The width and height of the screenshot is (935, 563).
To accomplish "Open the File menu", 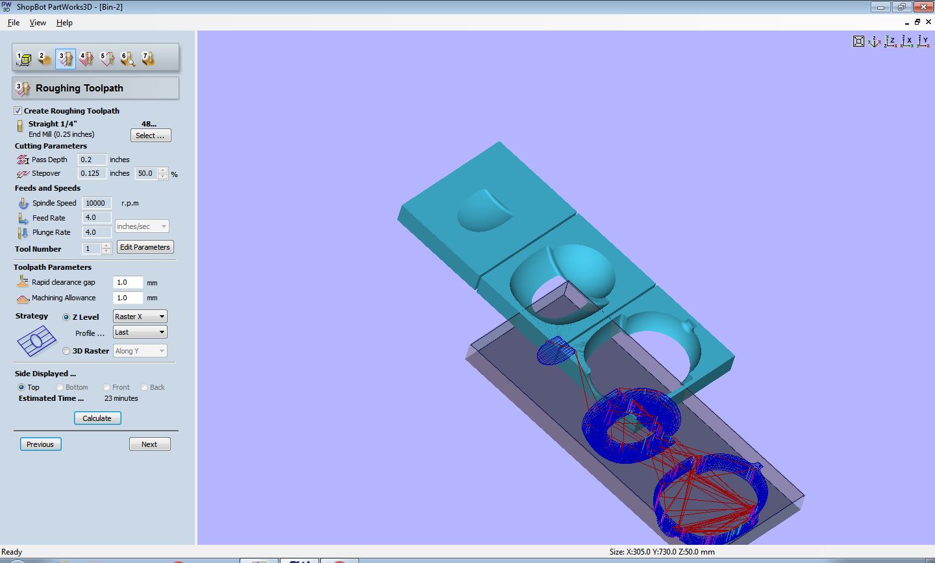I will click(14, 23).
